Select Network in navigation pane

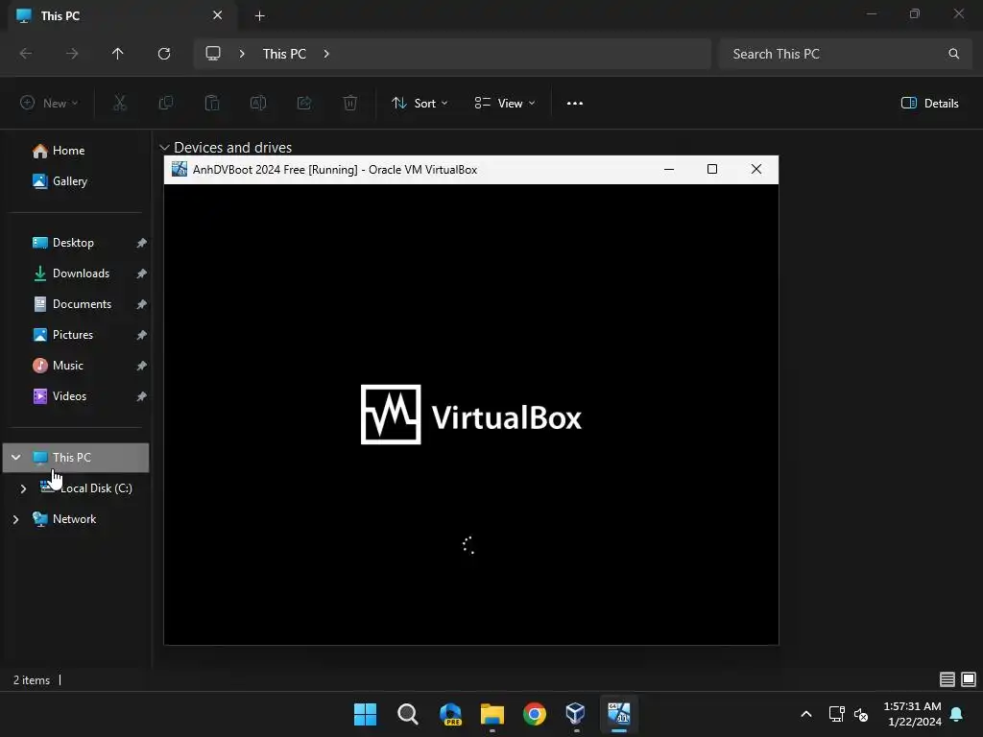click(74, 519)
